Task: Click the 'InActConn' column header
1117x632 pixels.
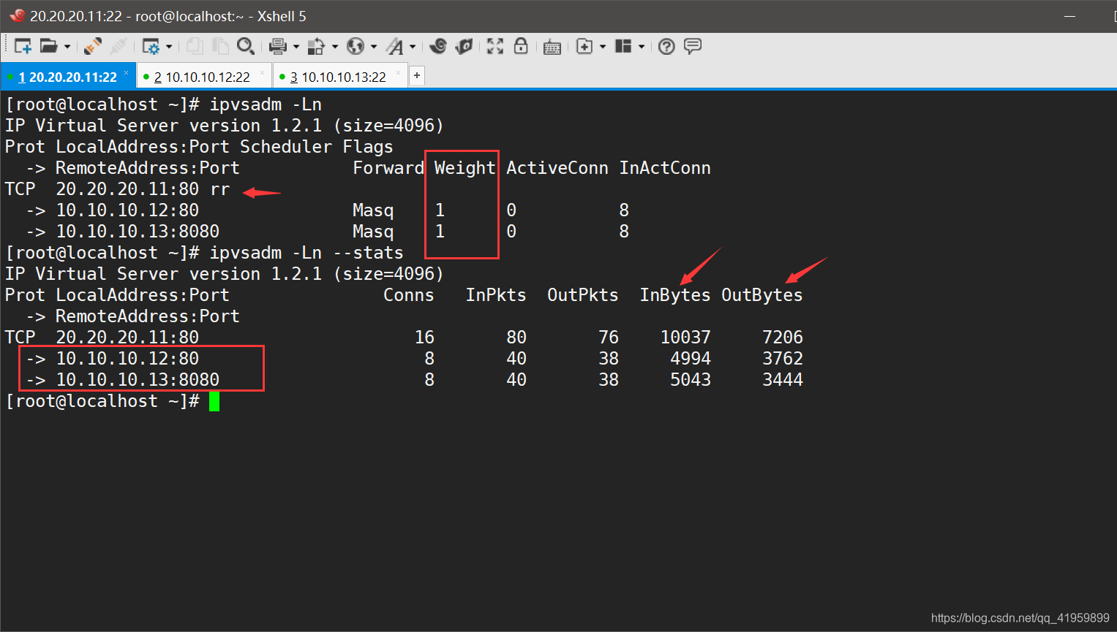Action: (x=665, y=168)
